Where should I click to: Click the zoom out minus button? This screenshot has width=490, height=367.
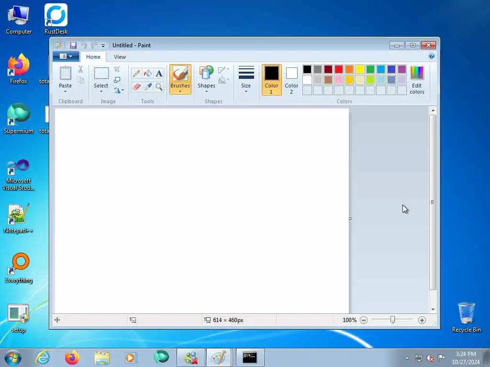(x=364, y=320)
